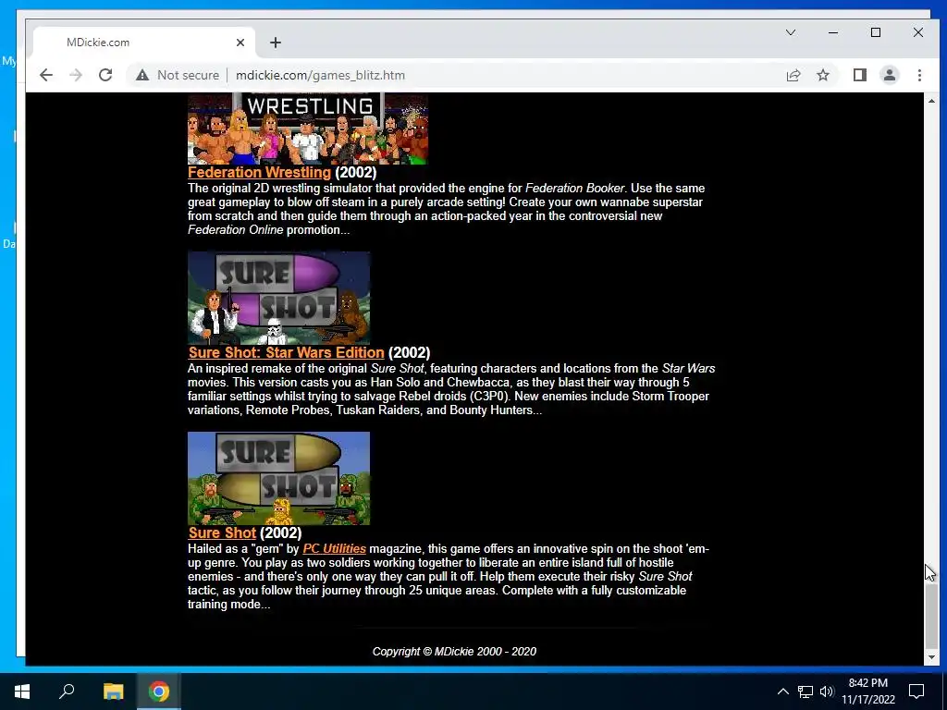This screenshot has width=947, height=710.
Task: Click the Sure Shot Star Wars banner
Action: 278,298
